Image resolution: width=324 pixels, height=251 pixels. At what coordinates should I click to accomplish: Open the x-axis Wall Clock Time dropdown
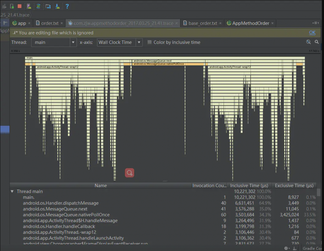(120, 42)
